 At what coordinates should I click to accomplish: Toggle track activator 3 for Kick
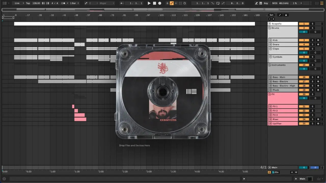[x=304, y=40]
